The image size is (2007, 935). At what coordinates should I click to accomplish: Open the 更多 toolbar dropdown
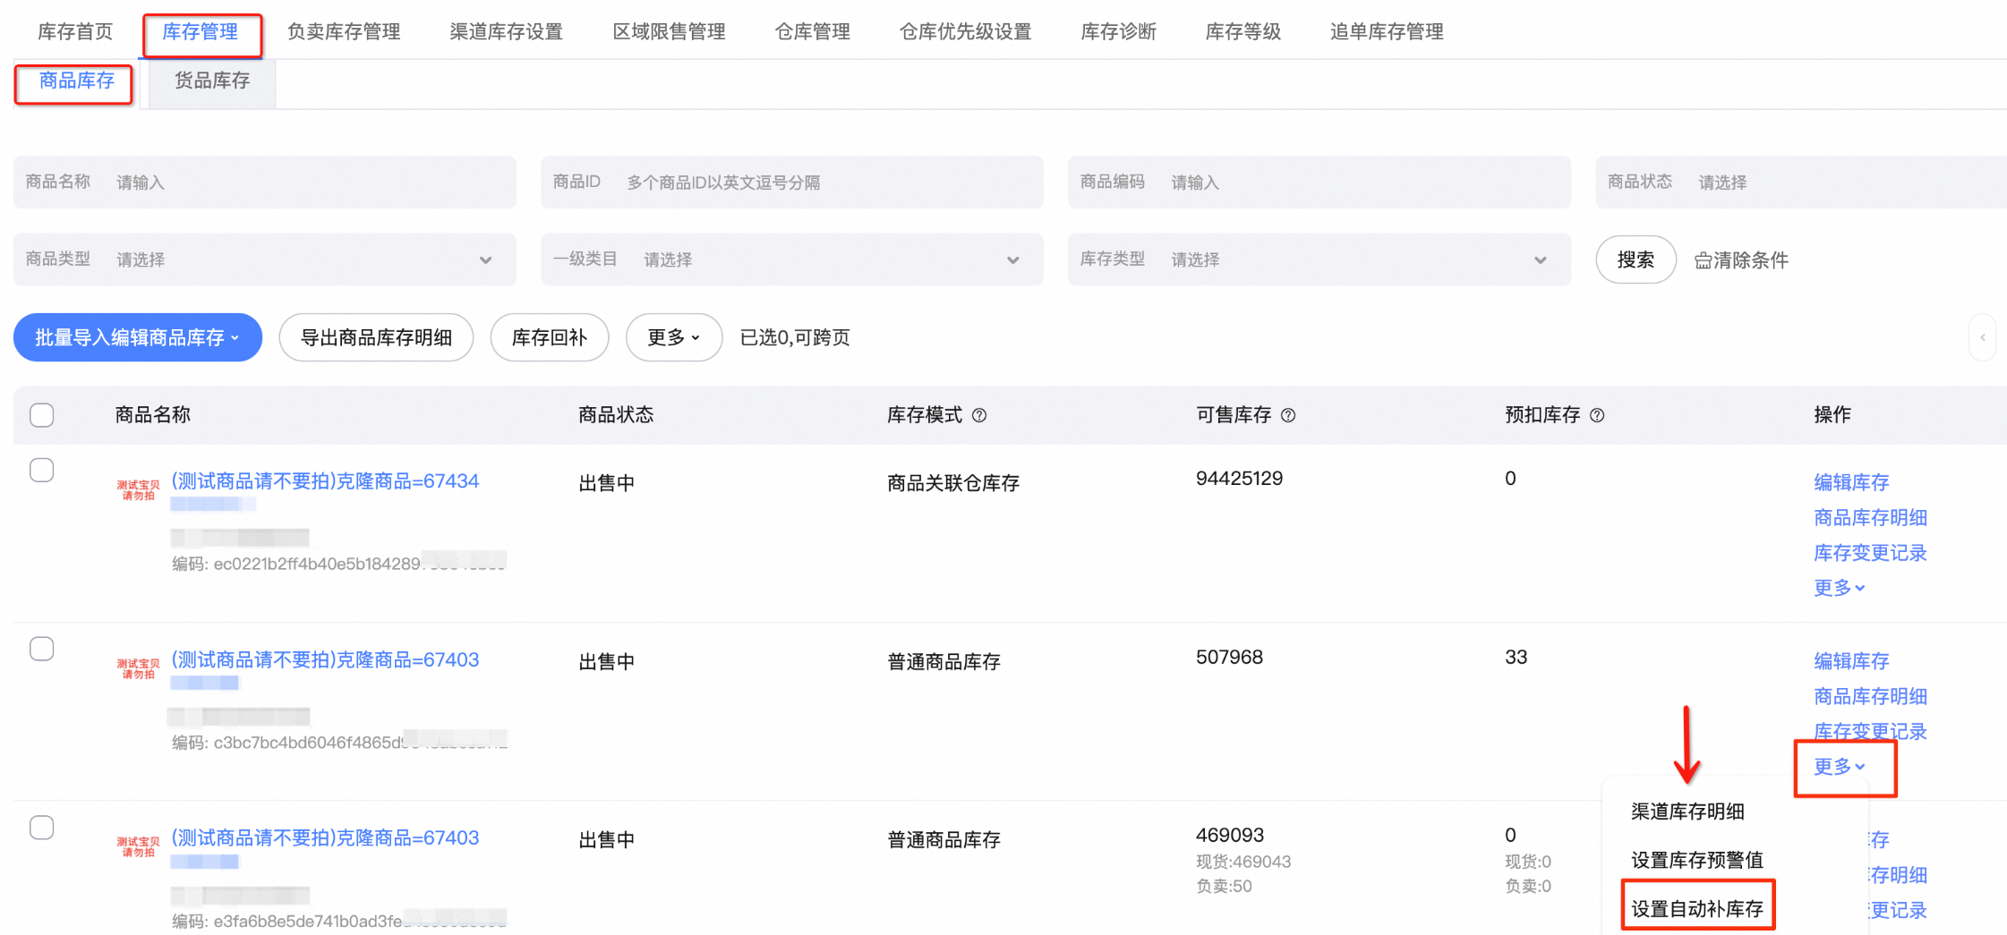point(674,337)
